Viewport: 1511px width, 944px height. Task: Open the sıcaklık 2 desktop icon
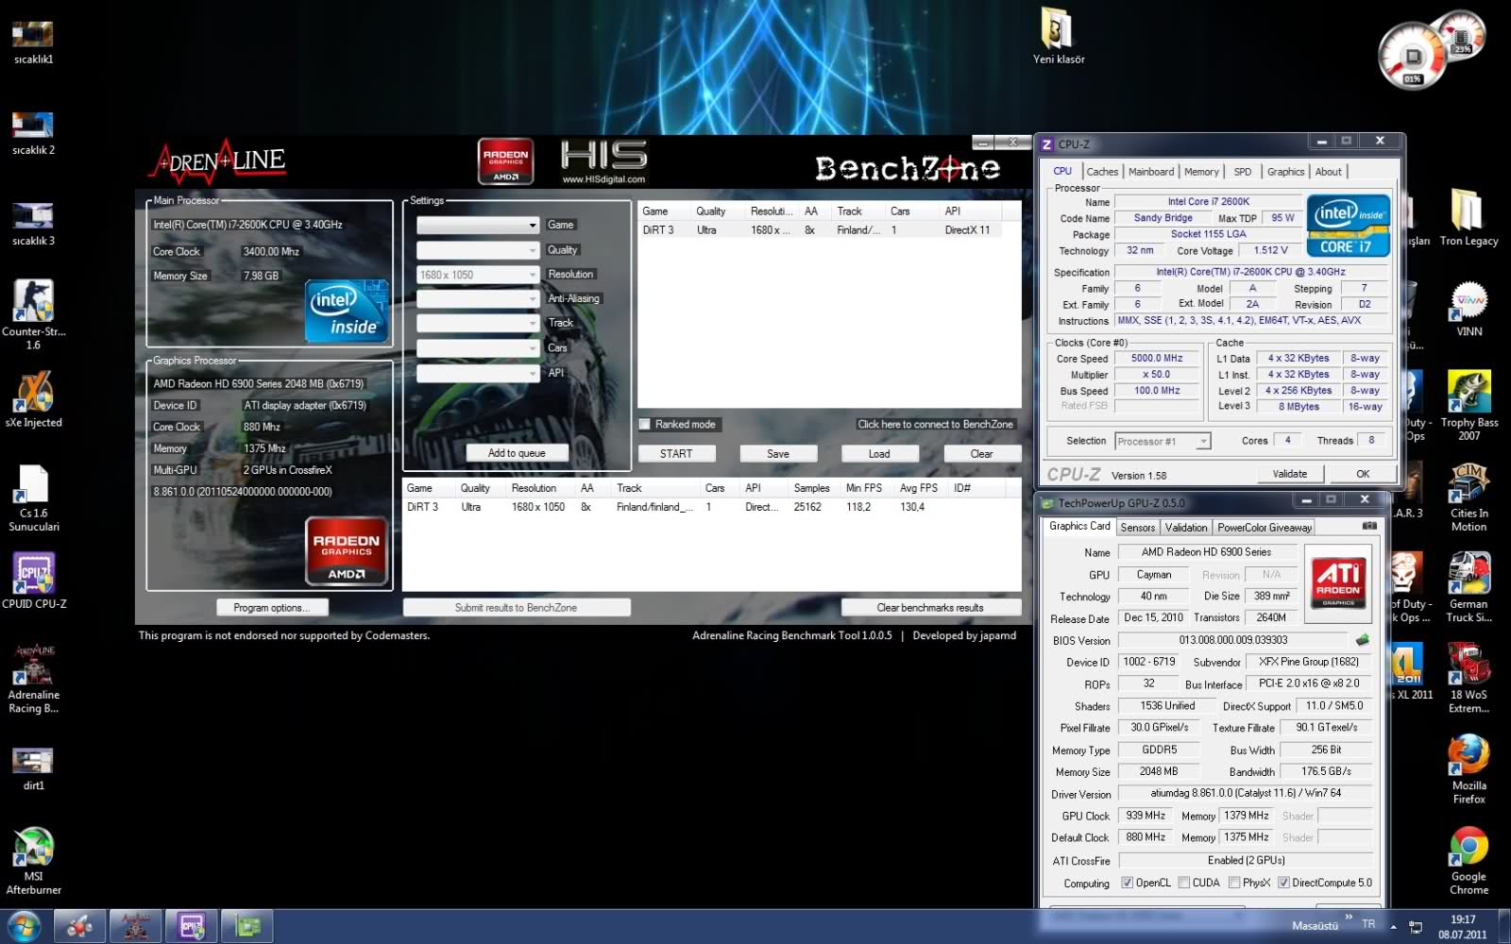(x=33, y=133)
